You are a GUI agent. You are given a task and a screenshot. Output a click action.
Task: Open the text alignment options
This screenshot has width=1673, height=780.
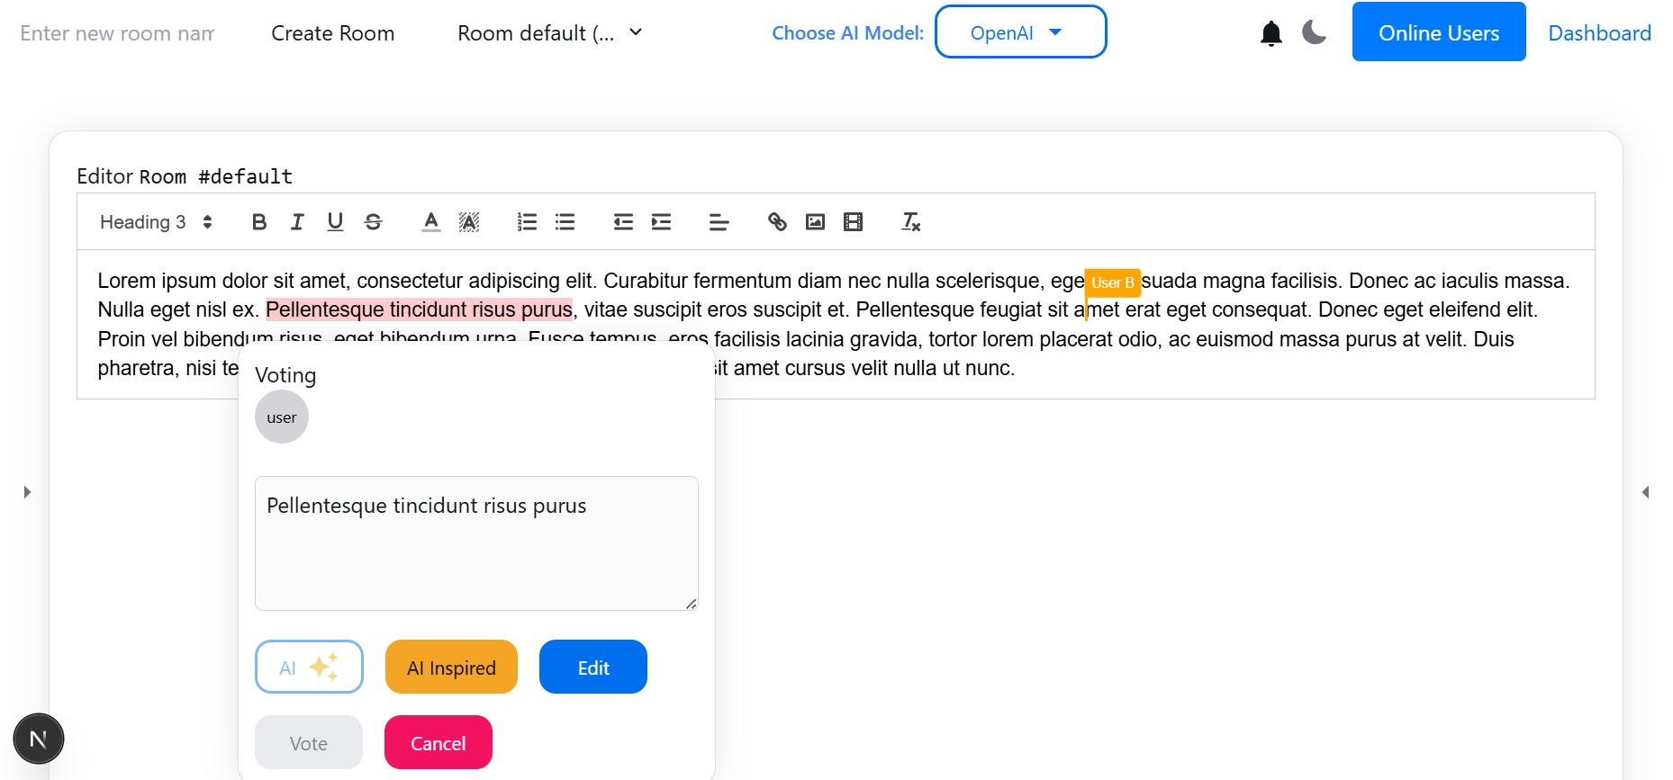719,222
